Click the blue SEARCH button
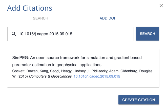 [148, 34]
